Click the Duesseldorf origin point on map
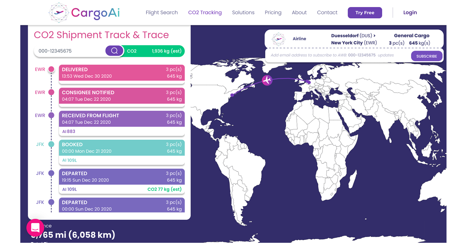470x244 pixels. [x=309, y=82]
